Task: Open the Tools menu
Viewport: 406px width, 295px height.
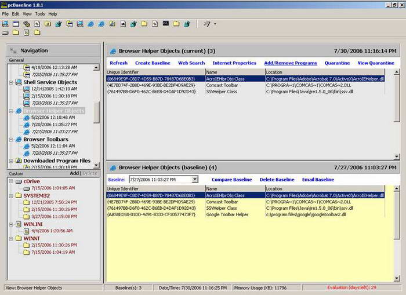Action: [40, 14]
